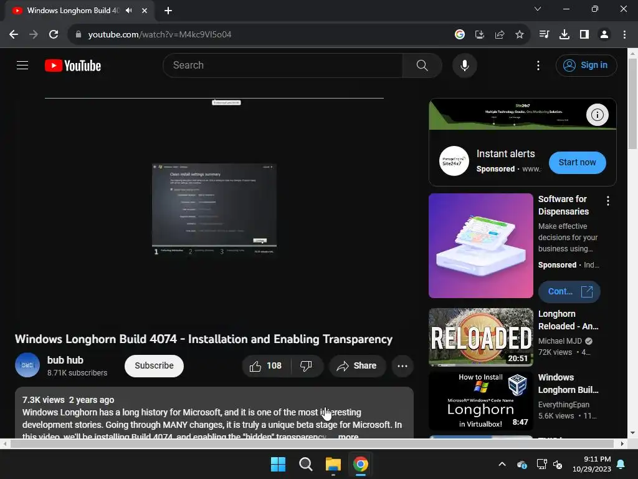Go to the YouTube home logo
638x479 pixels.
pyautogui.click(x=73, y=65)
